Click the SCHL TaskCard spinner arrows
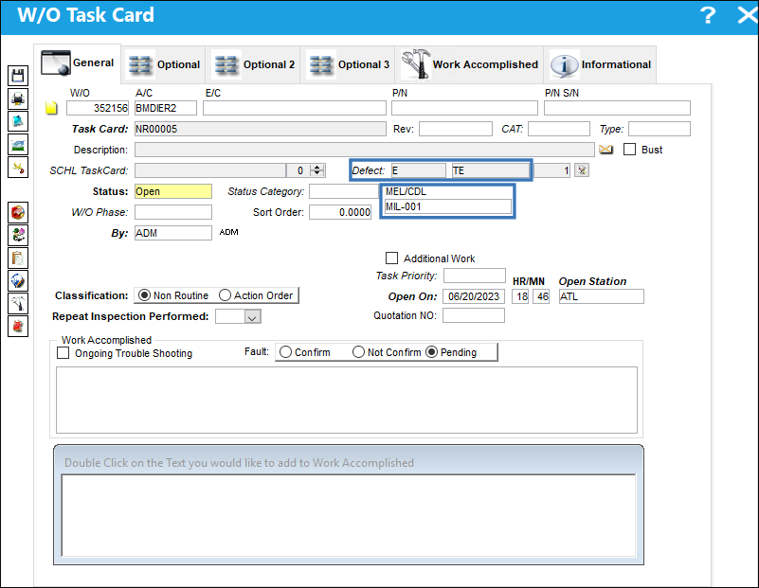The width and height of the screenshot is (759, 588). [x=317, y=170]
